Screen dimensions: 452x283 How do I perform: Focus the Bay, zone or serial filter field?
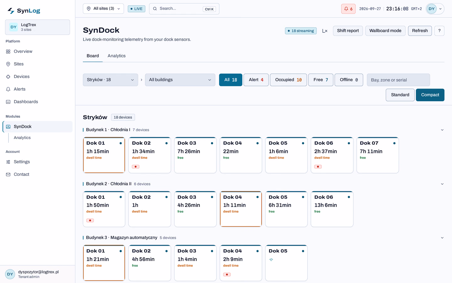click(x=398, y=80)
